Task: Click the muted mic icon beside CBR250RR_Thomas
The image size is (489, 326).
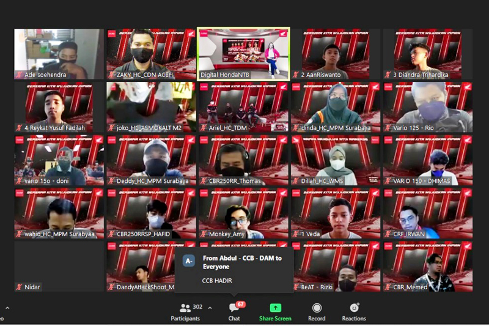Action: [x=204, y=180]
